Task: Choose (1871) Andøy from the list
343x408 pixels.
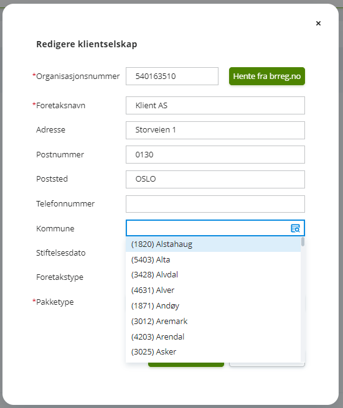Action: click(213, 306)
